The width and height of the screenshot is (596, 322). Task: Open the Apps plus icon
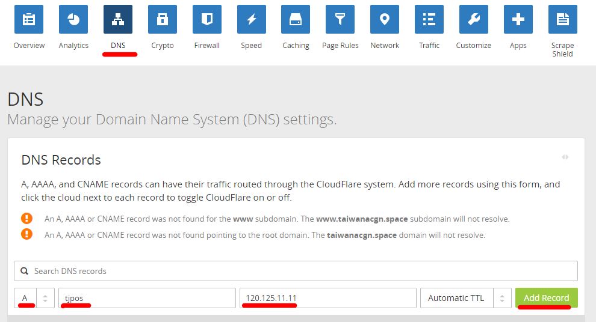tap(518, 20)
